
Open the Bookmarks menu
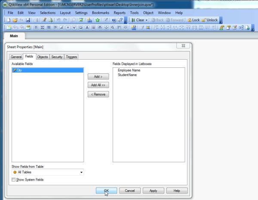[101, 12]
